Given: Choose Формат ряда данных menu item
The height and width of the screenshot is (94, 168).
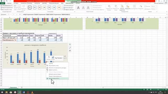Looking at the screenshot, I should 57,78.
